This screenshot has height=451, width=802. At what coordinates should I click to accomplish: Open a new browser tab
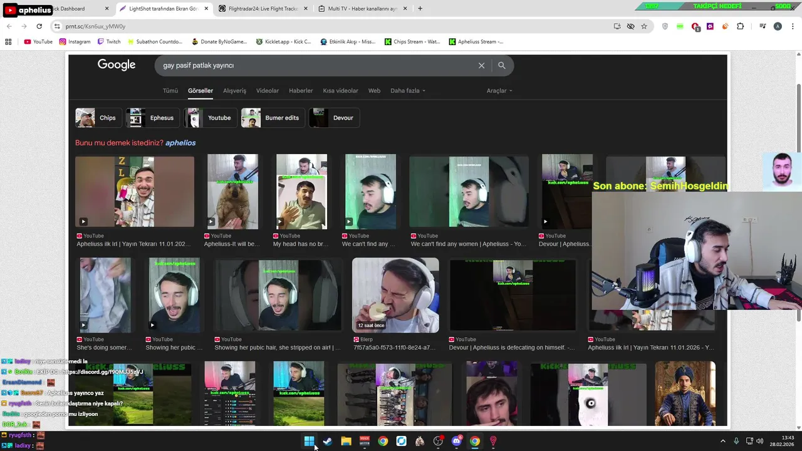pos(420,9)
